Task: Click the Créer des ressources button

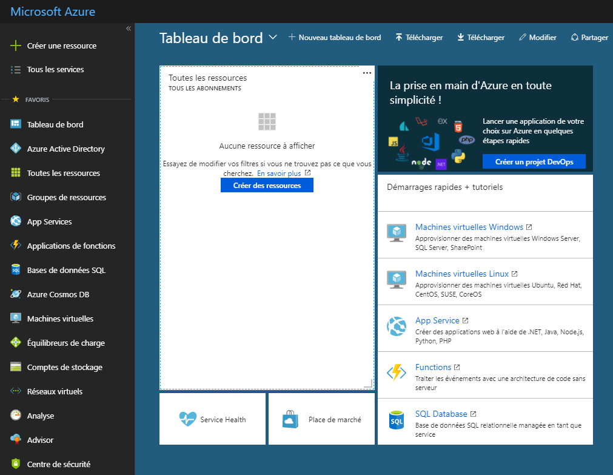Action: (x=267, y=186)
